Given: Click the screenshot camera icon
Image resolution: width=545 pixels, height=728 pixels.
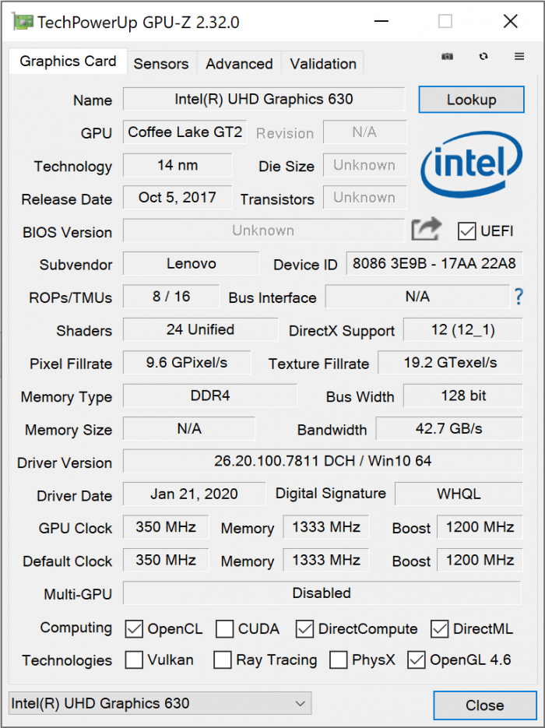Looking at the screenshot, I should click(447, 56).
